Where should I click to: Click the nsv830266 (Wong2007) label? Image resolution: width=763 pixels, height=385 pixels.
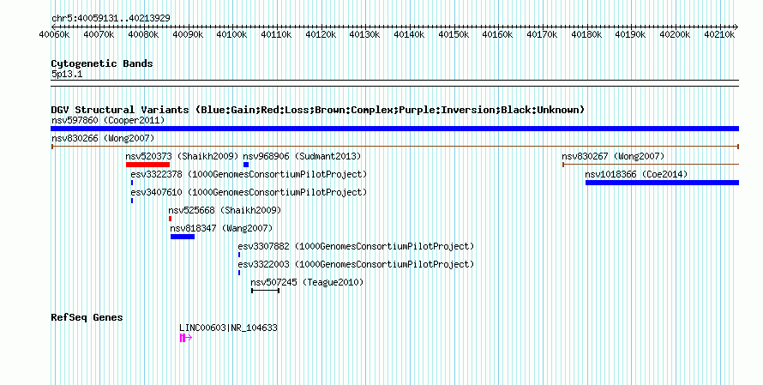103,138
